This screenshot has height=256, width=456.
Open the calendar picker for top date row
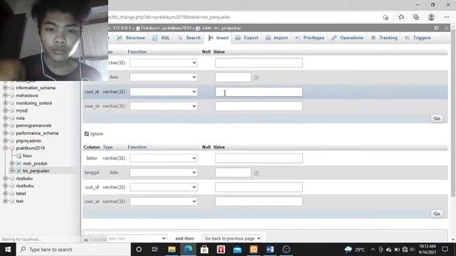click(256, 78)
